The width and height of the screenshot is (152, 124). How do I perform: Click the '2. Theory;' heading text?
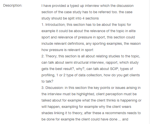coord(50,56)
